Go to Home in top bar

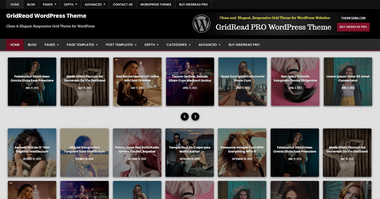15,4
